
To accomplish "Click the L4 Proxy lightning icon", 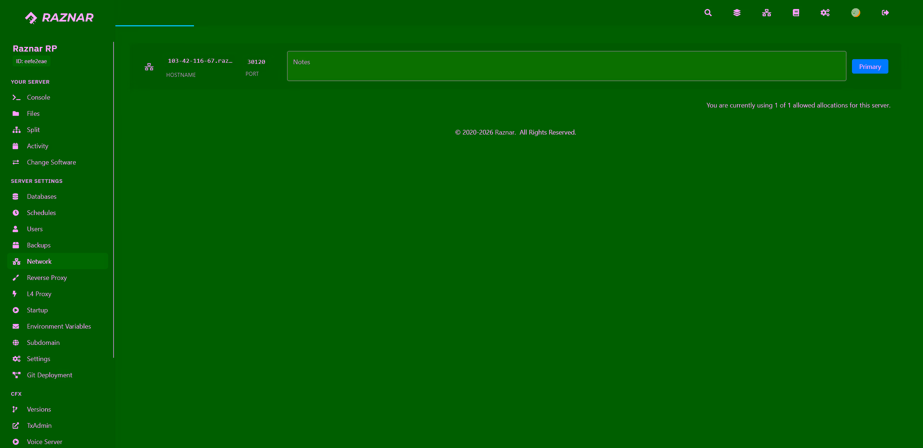I will click(x=15, y=294).
